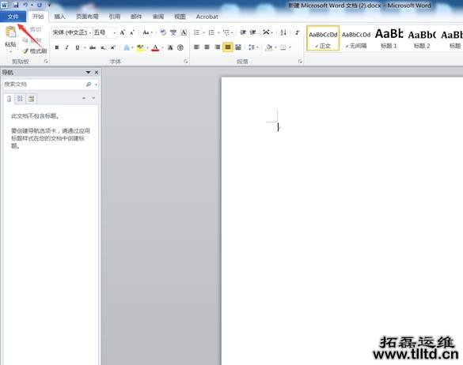This screenshot has width=463, height=365.
Task: Open the 文件 (File) tab
Action: [13, 17]
